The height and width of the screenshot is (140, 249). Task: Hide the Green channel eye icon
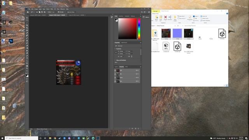[115, 78]
